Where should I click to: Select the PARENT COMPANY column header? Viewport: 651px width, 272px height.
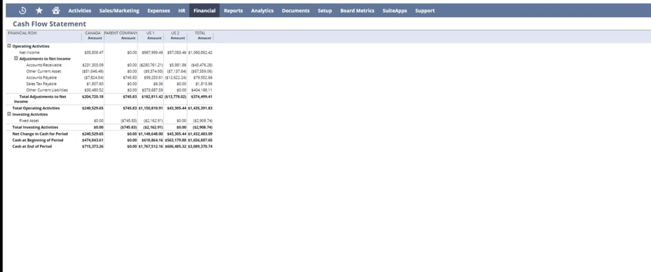(121, 33)
